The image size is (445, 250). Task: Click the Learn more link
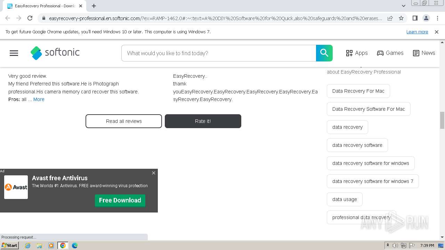pyautogui.click(x=417, y=32)
